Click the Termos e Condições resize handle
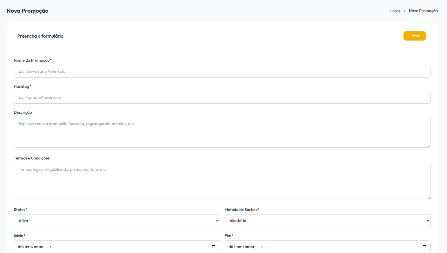This screenshot has height=253, width=447. [x=429, y=197]
